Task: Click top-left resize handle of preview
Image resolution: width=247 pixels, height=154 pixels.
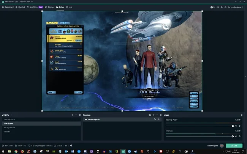Action: click(x=42, y=11)
